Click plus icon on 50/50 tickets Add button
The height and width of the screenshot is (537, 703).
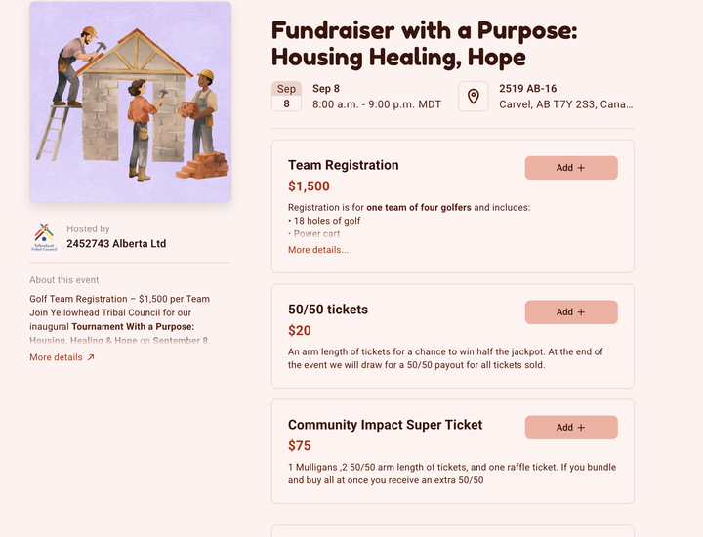pos(581,312)
